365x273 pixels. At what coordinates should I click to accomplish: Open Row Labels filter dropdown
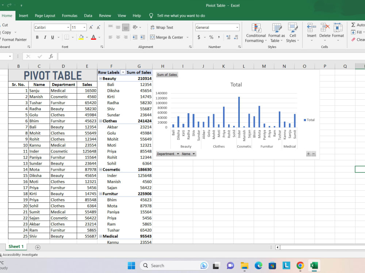[123, 72]
